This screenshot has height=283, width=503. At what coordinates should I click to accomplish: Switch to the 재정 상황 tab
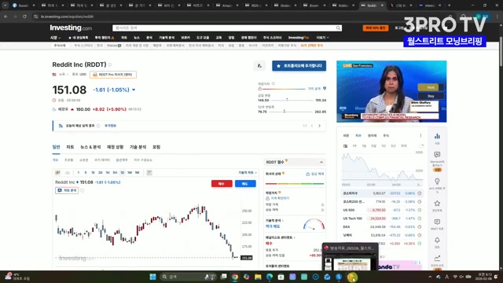[116, 147]
